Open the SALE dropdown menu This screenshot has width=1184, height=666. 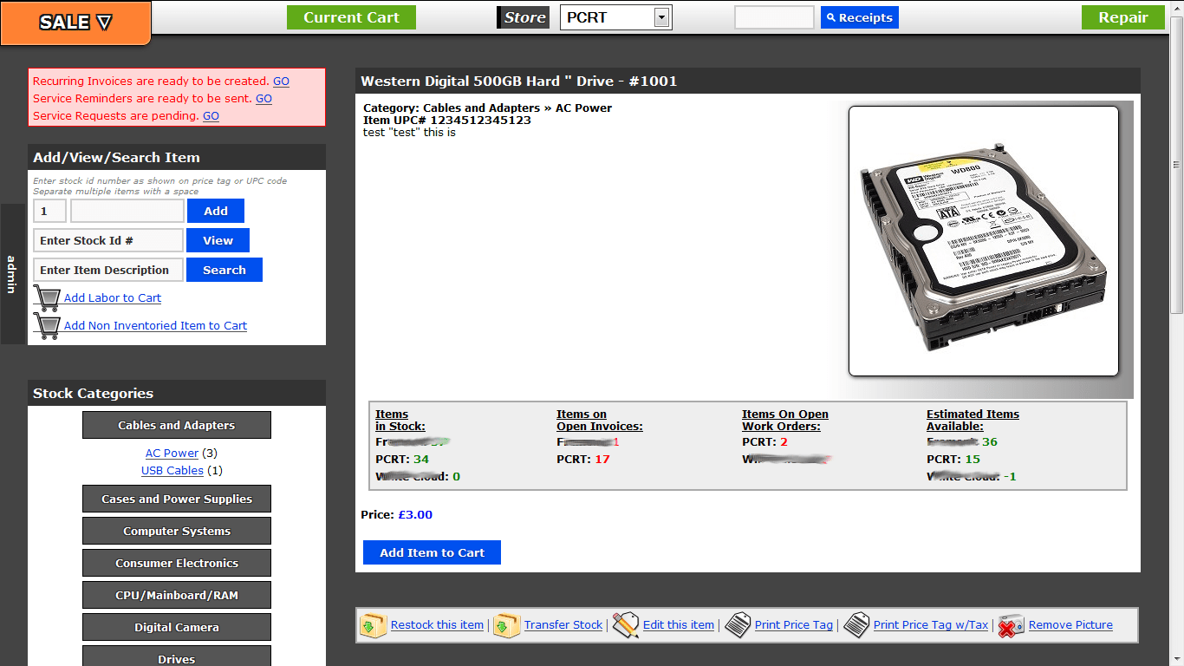tap(75, 23)
